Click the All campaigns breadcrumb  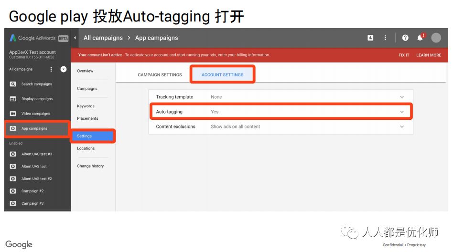103,38
